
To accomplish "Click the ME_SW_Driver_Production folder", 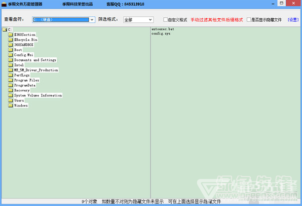I will click(36, 70).
